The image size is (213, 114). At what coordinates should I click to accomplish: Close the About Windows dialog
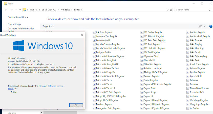pos(82,35)
